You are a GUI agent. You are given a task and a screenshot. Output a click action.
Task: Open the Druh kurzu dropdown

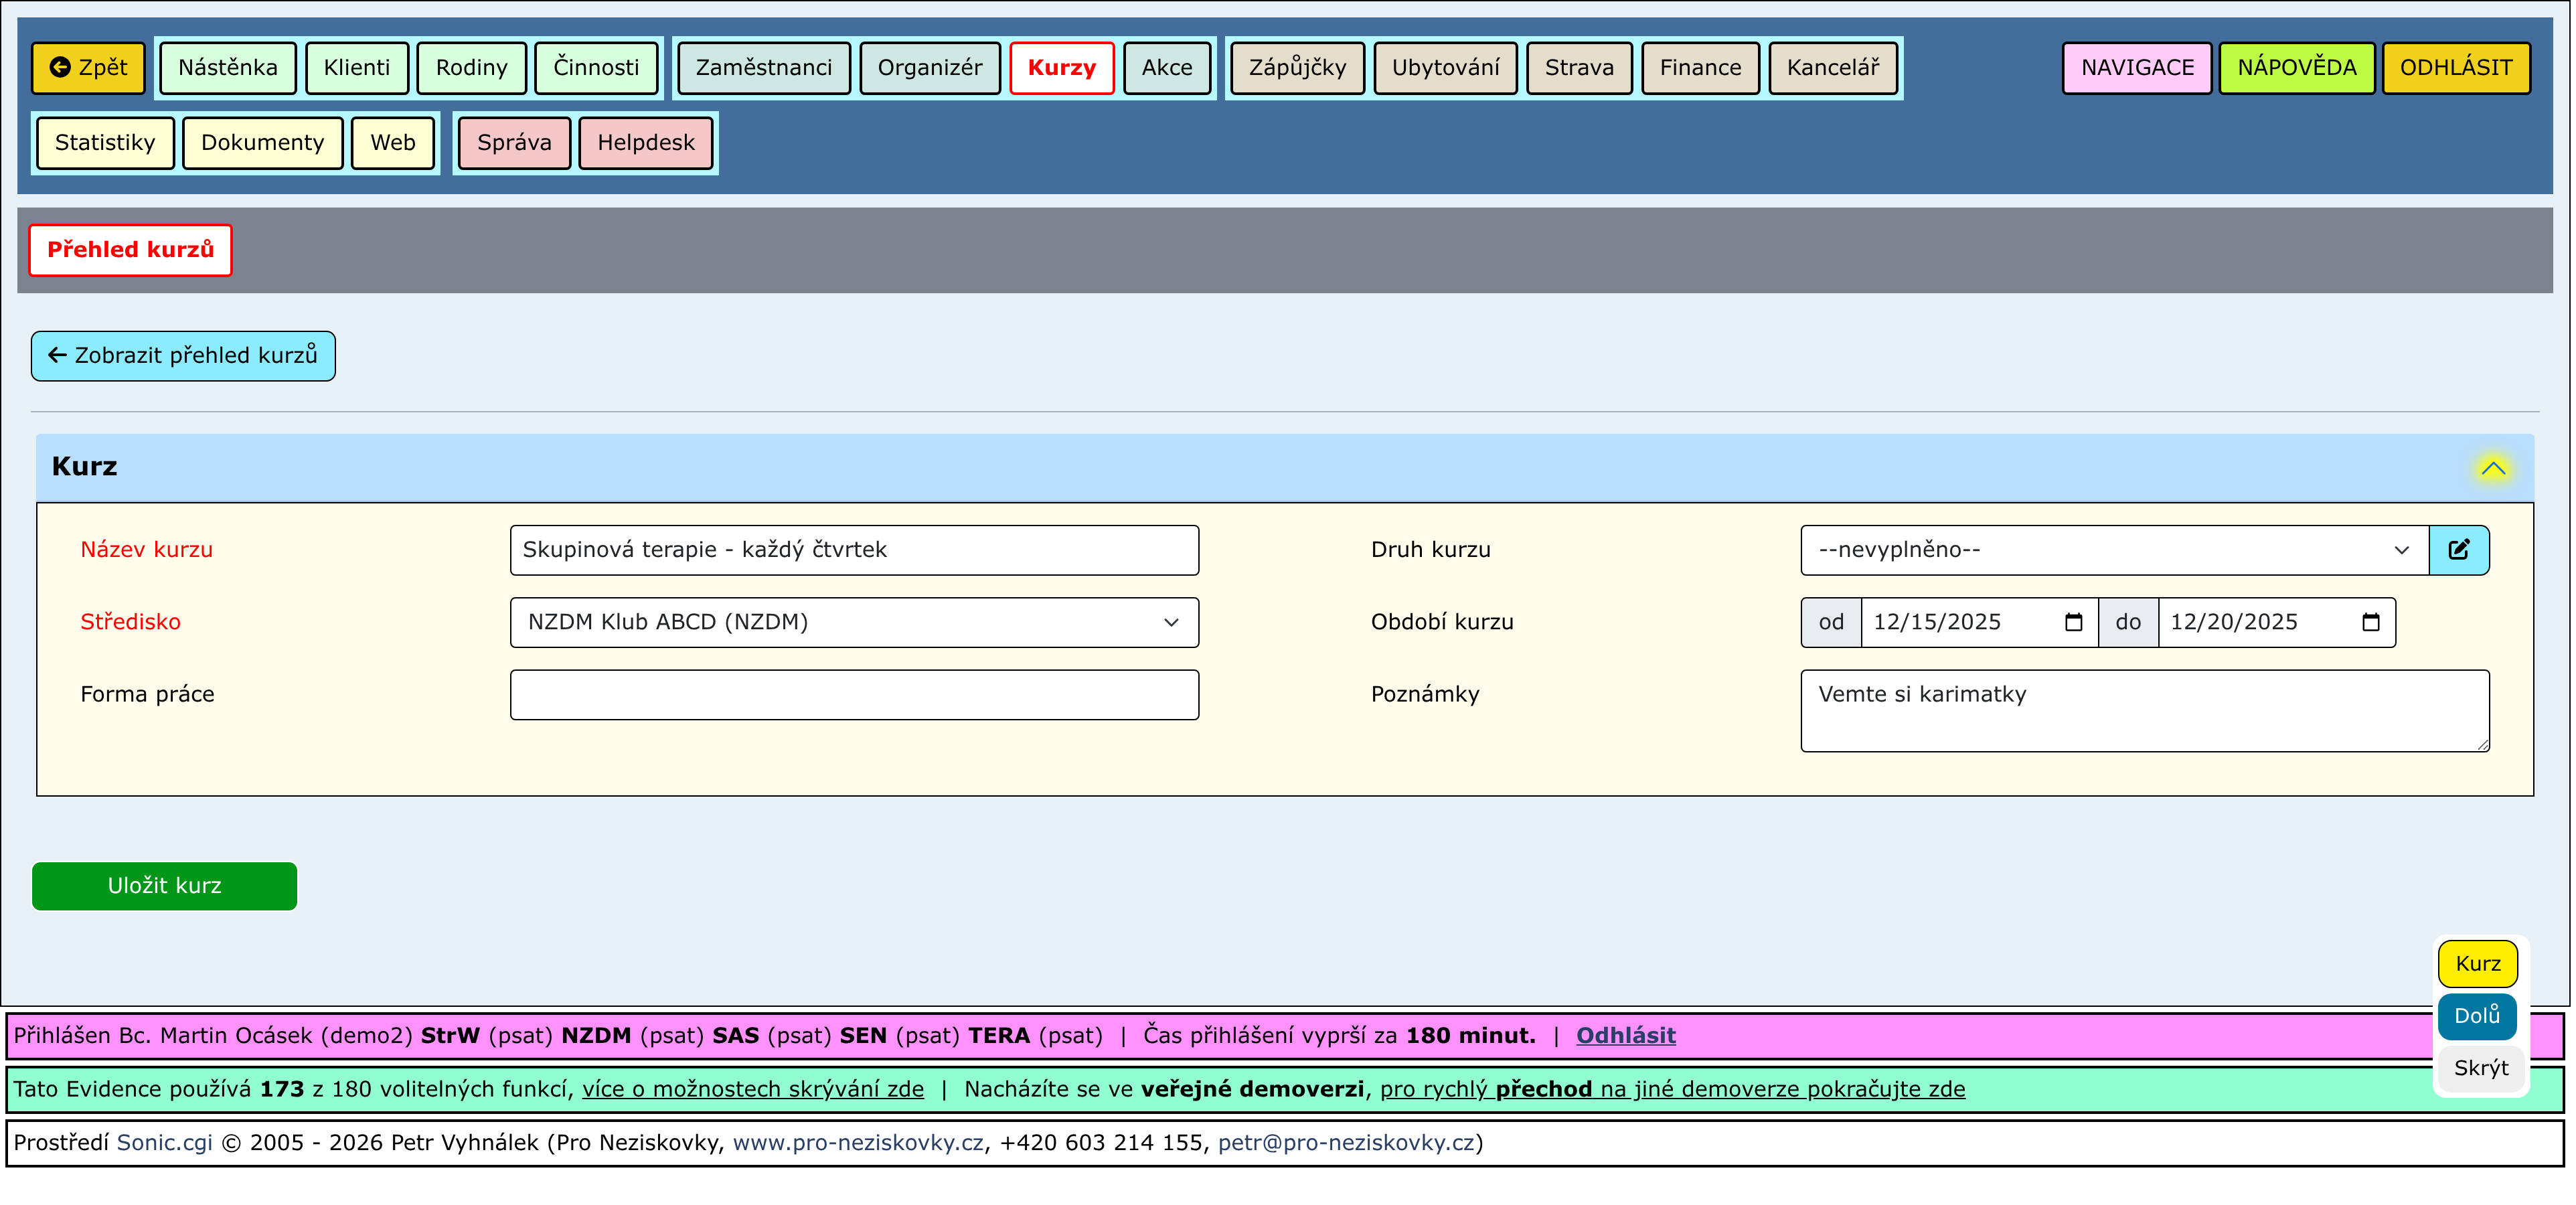coord(2113,550)
